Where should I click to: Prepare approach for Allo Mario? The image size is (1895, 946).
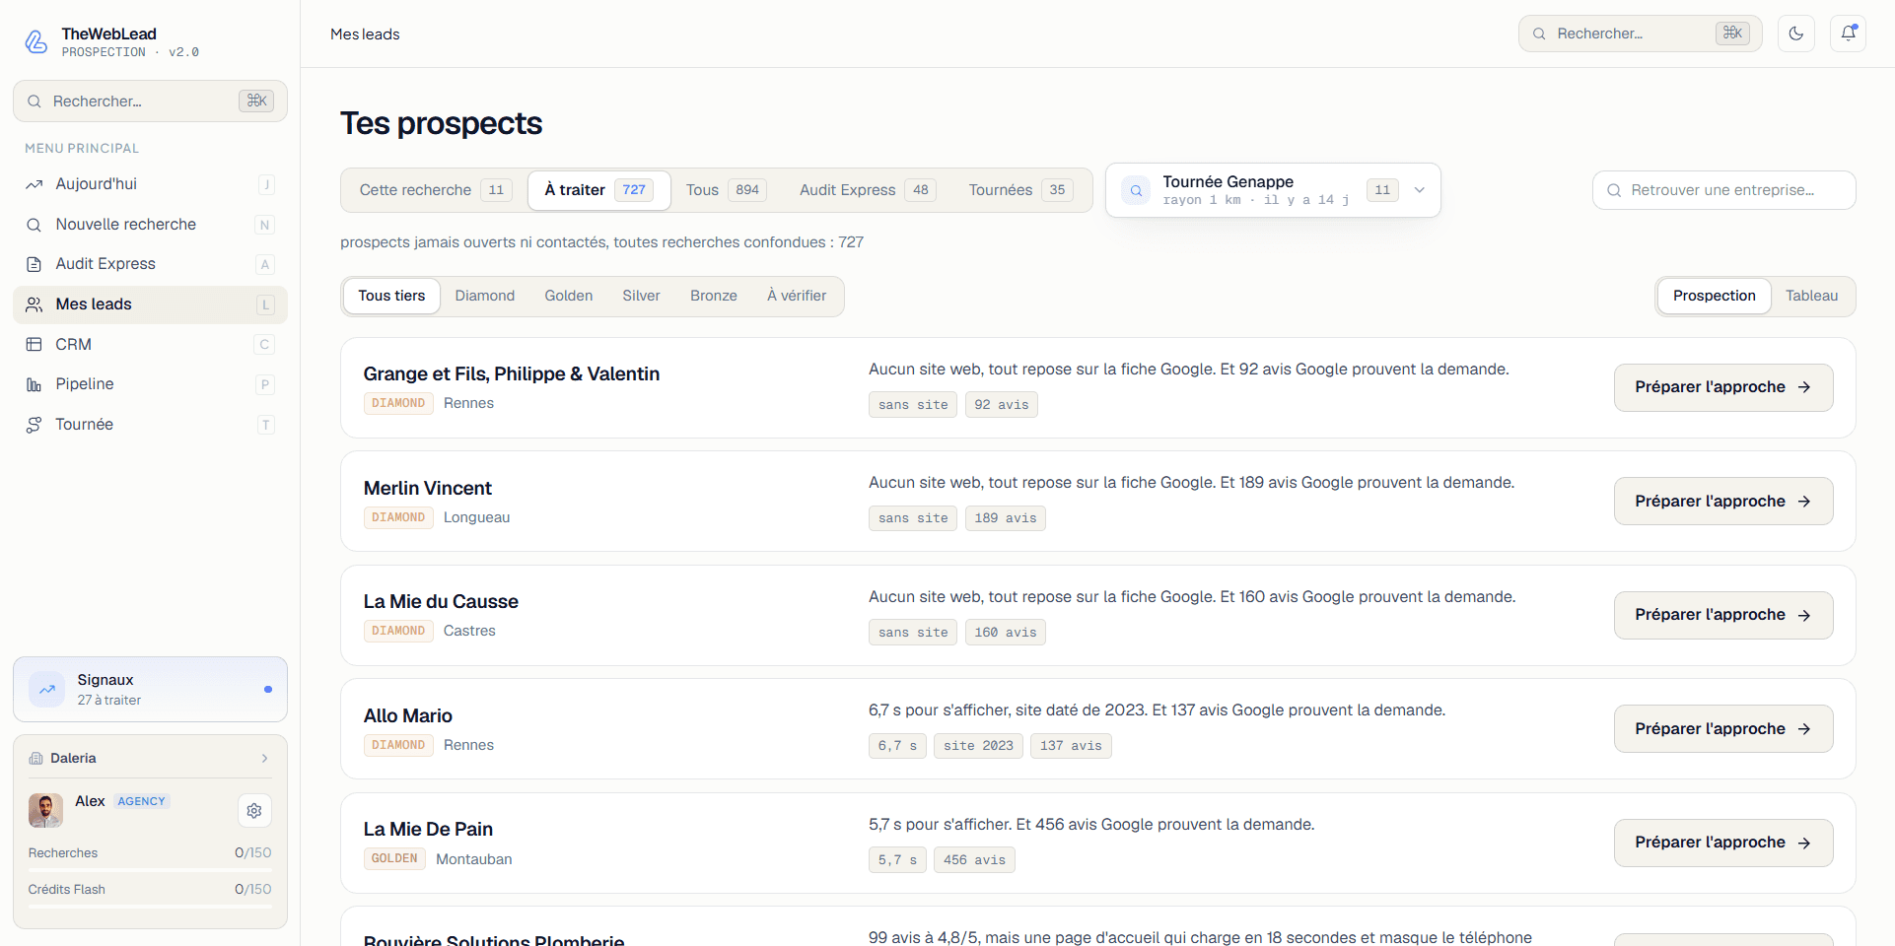1723,729
